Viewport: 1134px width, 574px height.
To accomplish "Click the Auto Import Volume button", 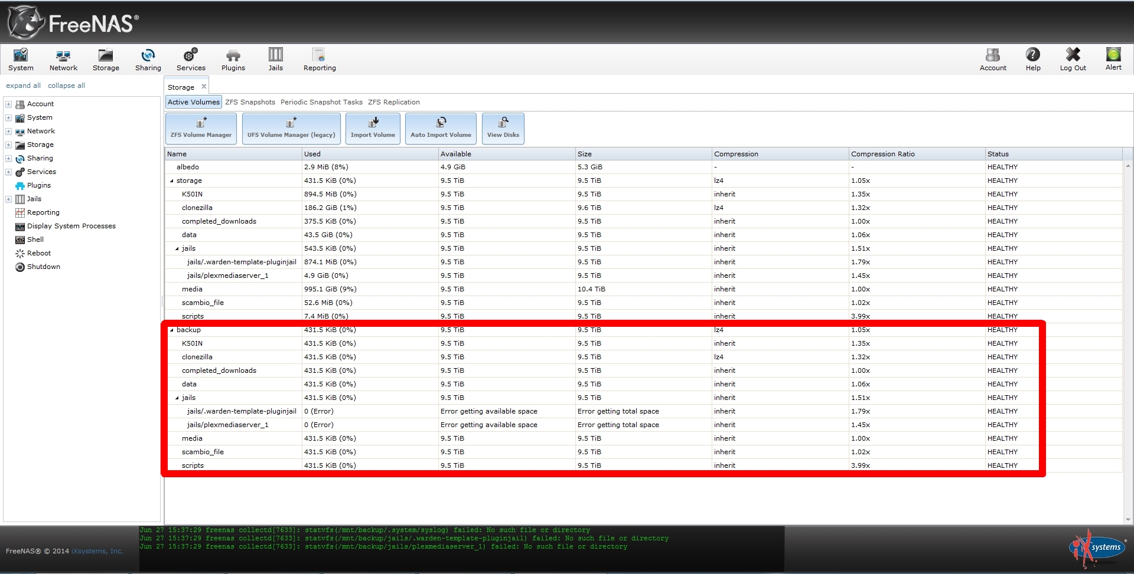I will pos(441,128).
